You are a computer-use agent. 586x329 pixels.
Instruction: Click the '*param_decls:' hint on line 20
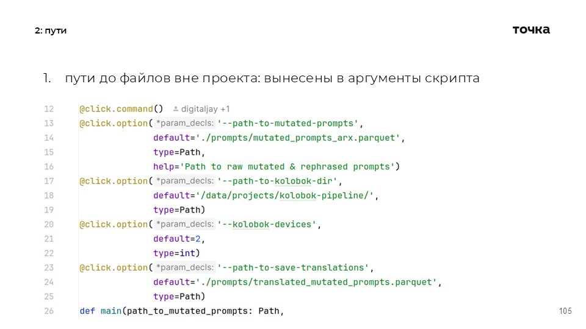pyautogui.click(x=185, y=224)
